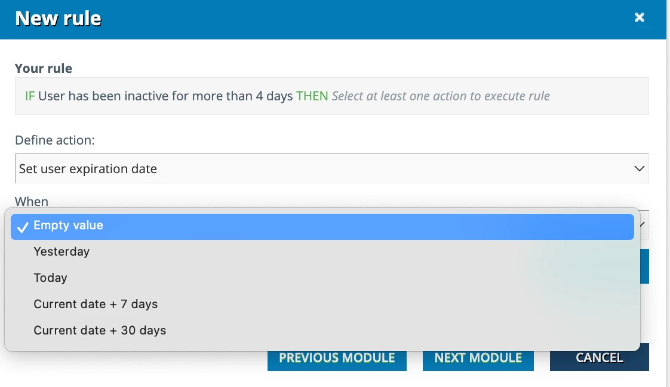Click the rule summary box
The image size is (670, 387).
point(331,96)
